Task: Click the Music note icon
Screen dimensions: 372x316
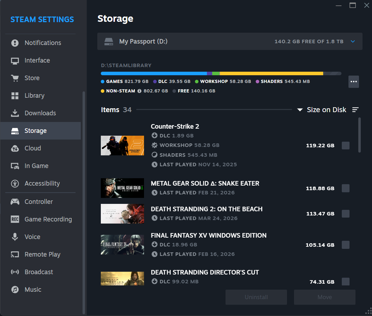Action: 15,290
